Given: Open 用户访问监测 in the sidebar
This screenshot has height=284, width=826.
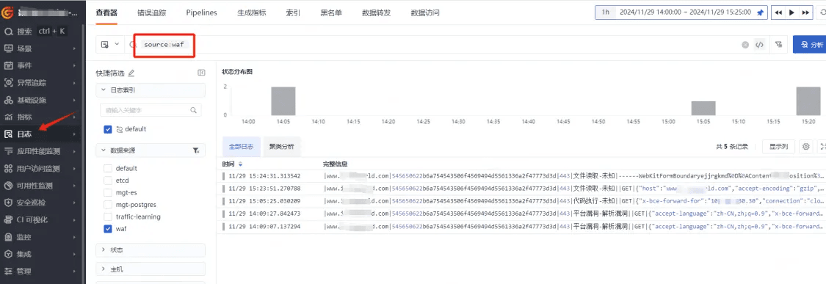Looking at the screenshot, I should [38, 169].
